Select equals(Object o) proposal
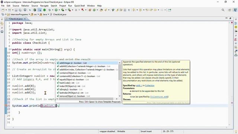The image size is (238, 134). coord(87,79)
